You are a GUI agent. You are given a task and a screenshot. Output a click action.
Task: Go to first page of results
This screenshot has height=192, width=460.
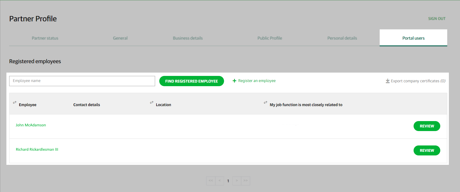[x=211, y=181]
